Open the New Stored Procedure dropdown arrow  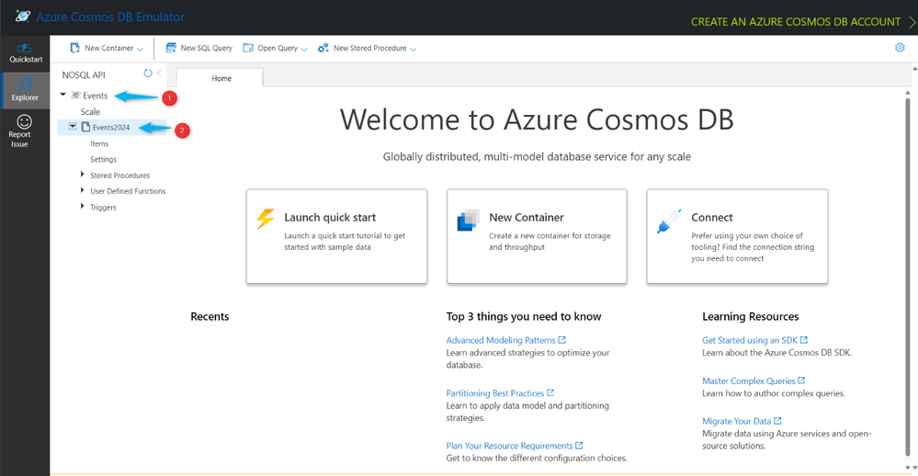[x=414, y=50]
